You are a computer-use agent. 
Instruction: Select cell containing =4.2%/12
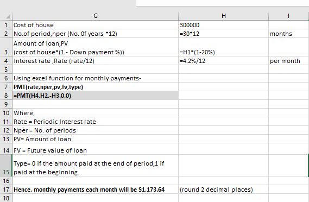pos(224,61)
